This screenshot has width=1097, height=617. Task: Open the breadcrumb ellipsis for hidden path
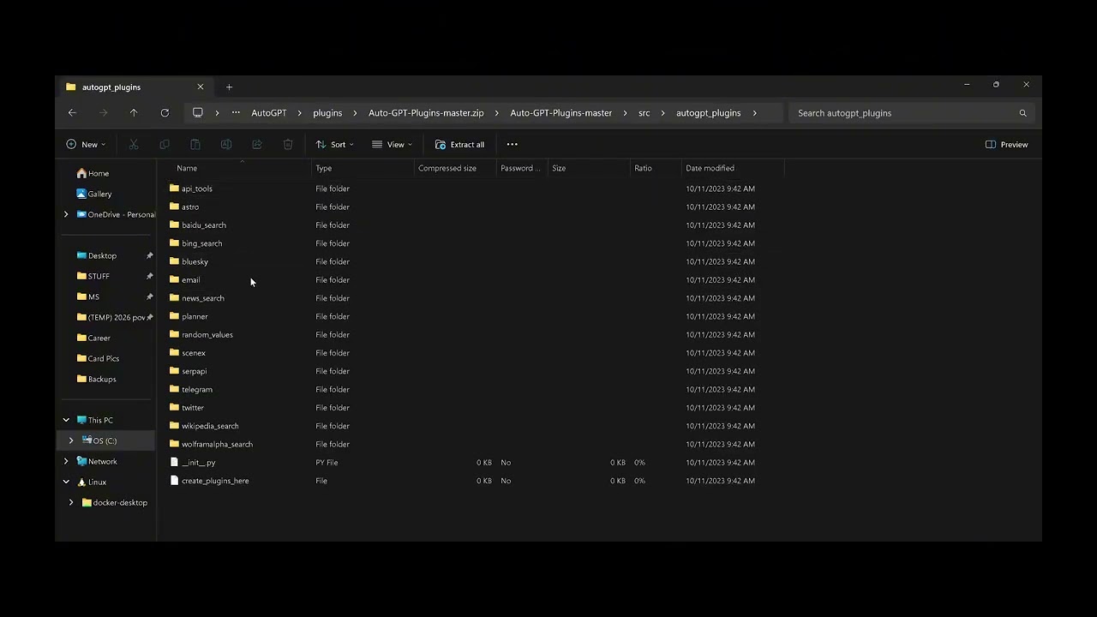coord(236,113)
